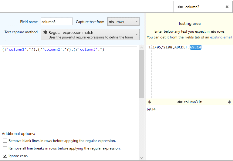The width and height of the screenshot is (233, 161).
Task: Edit the Field name input
Action: point(57,21)
